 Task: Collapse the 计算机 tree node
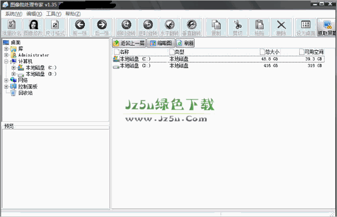pyautogui.click(x=6, y=61)
